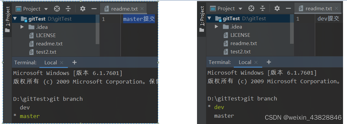
Task: Click 'git branch' command in left terminal
Action: (x=66, y=99)
